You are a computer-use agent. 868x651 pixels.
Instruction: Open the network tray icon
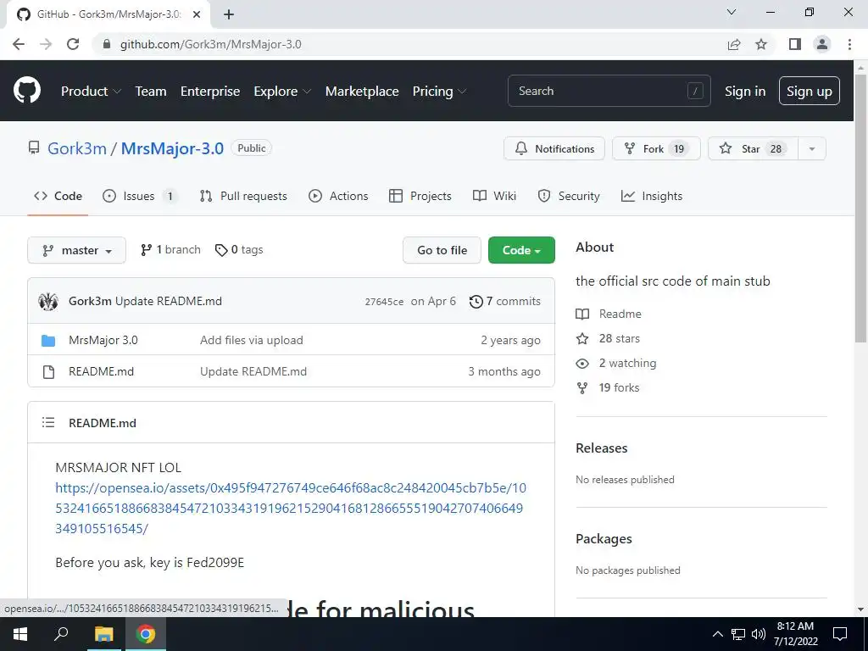tap(738, 634)
